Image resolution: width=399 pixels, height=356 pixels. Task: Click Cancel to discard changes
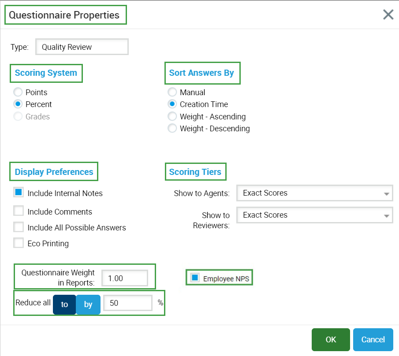[x=373, y=339]
